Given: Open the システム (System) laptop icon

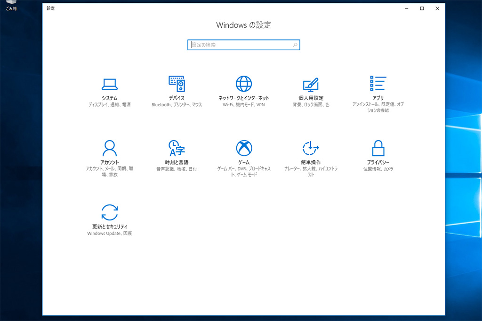Looking at the screenshot, I should (109, 84).
